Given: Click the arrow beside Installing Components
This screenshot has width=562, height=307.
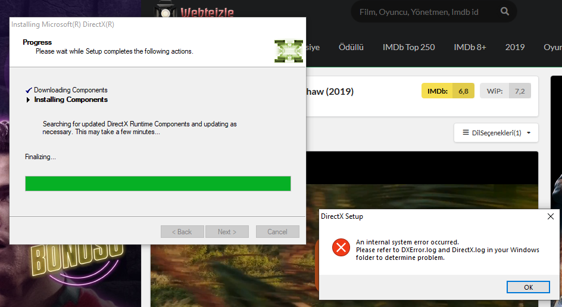Looking at the screenshot, I should pyautogui.click(x=28, y=100).
